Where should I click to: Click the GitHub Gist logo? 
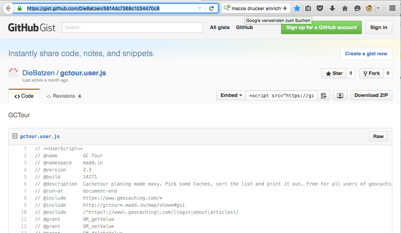(32, 27)
